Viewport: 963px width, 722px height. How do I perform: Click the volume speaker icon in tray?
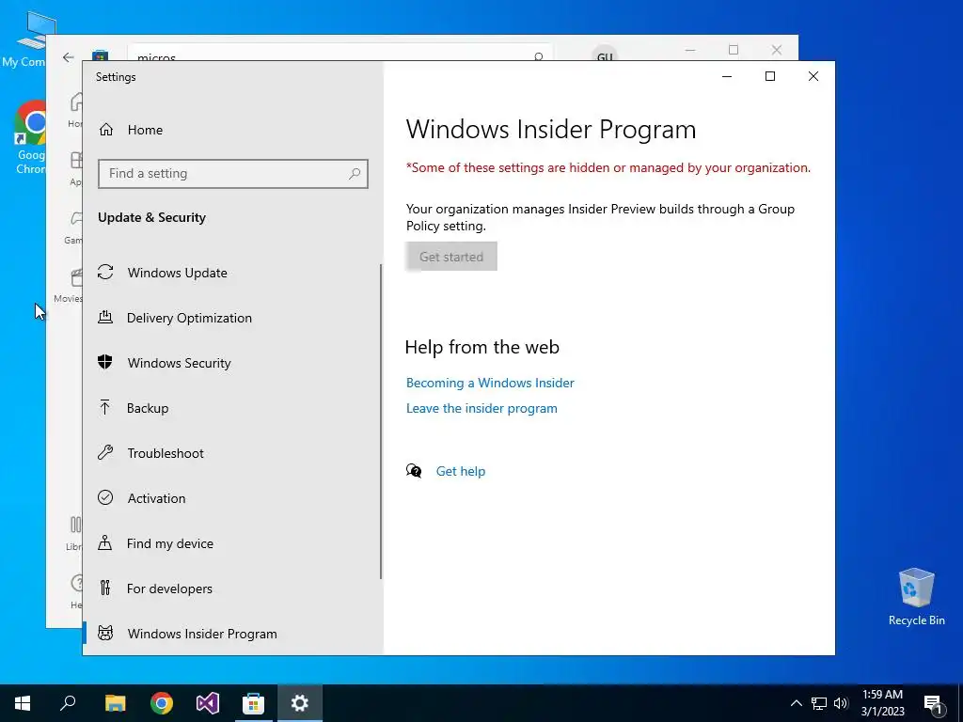click(841, 703)
